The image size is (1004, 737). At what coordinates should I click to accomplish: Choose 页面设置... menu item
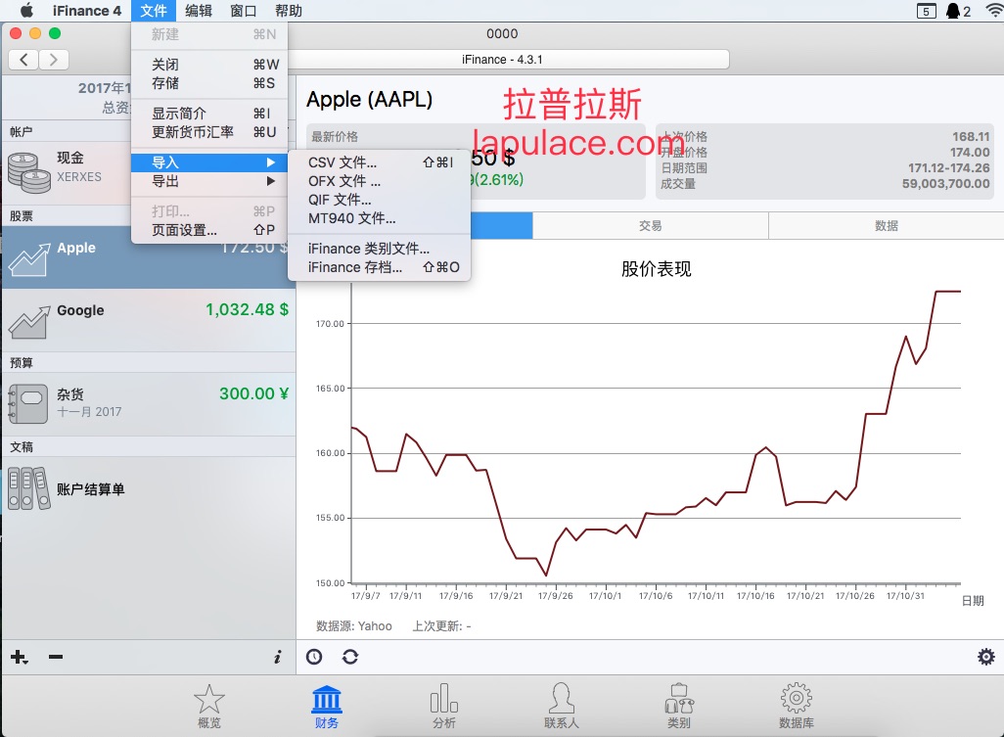(209, 230)
